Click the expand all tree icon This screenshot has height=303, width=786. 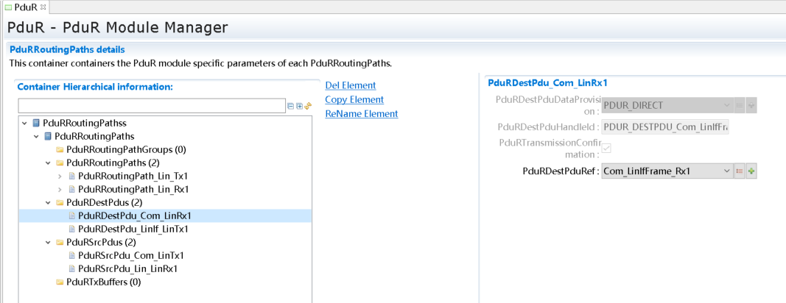click(299, 107)
